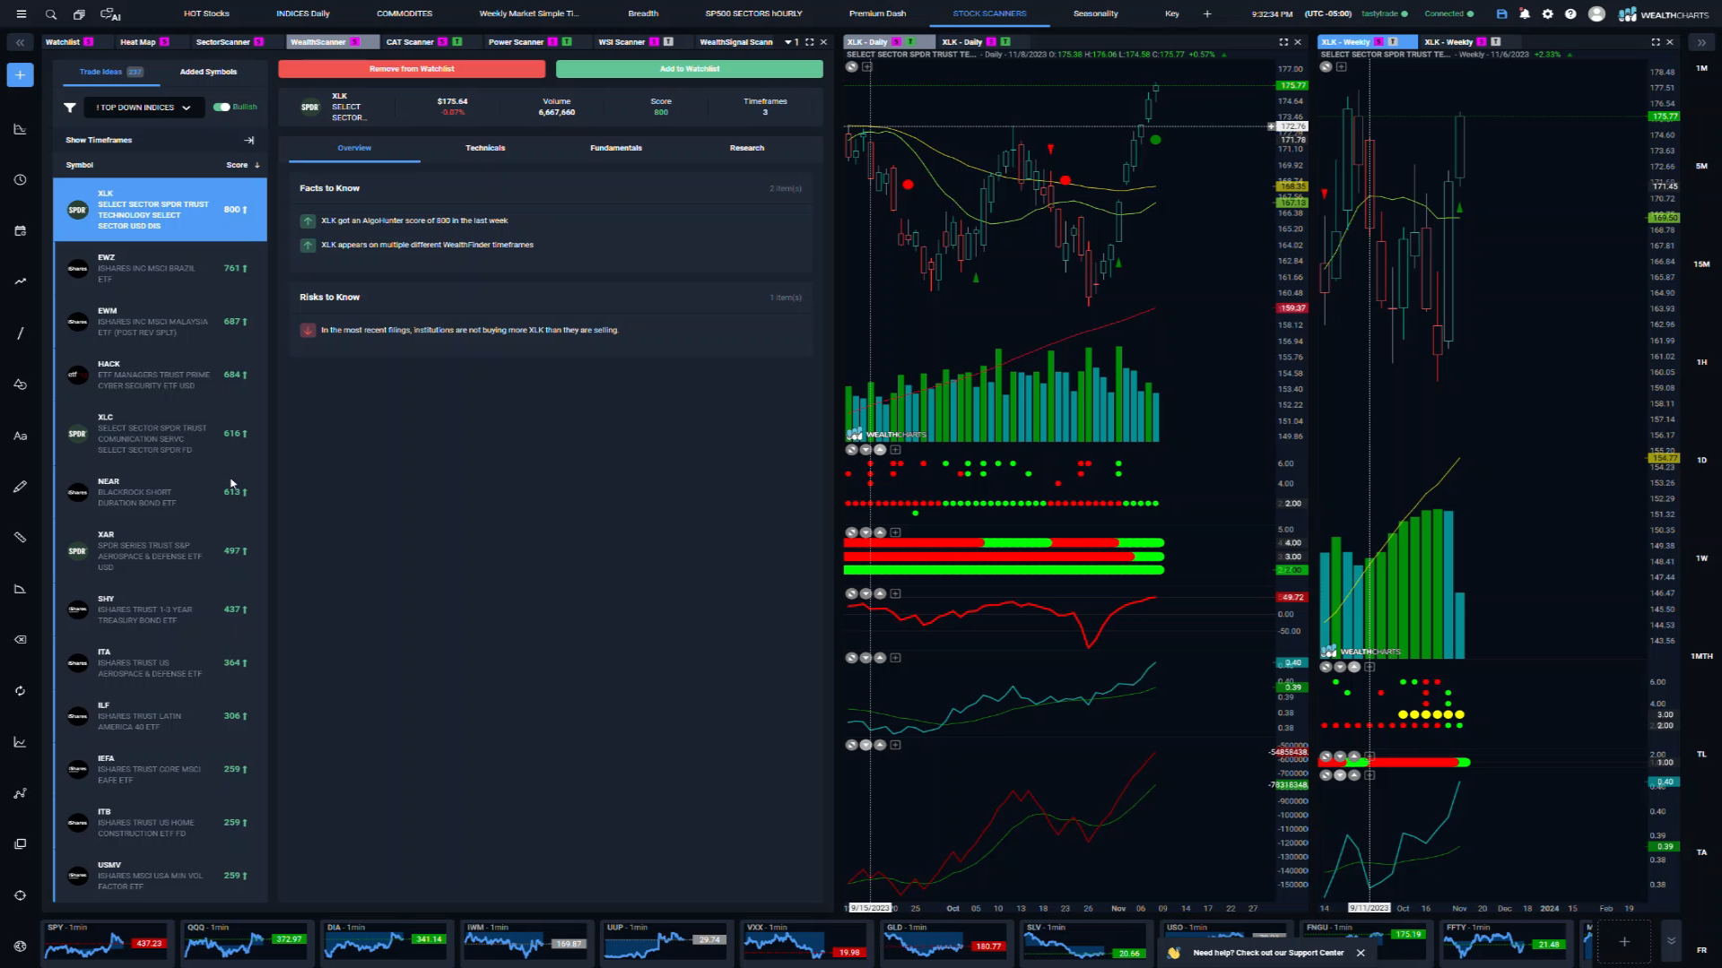The width and height of the screenshot is (1722, 968).
Task: Open Added Symbols tab
Action: pyautogui.click(x=208, y=72)
